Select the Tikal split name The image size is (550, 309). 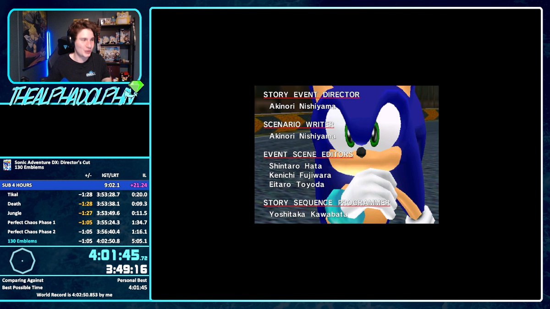click(x=13, y=195)
